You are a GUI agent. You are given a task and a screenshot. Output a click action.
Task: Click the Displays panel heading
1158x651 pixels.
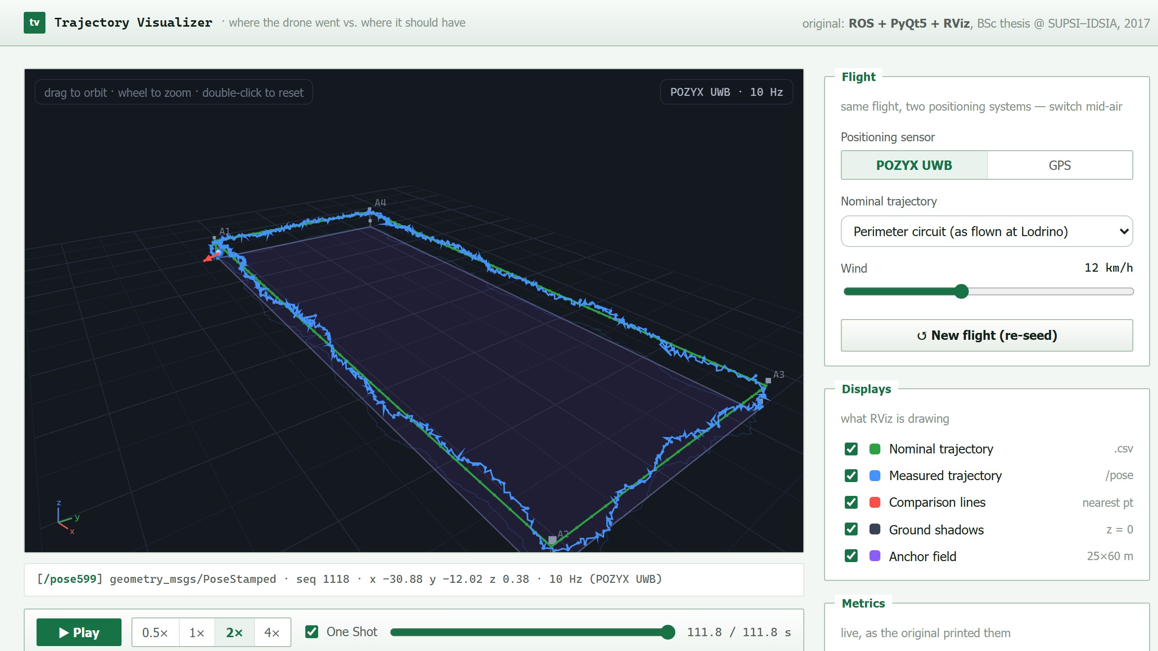click(867, 389)
